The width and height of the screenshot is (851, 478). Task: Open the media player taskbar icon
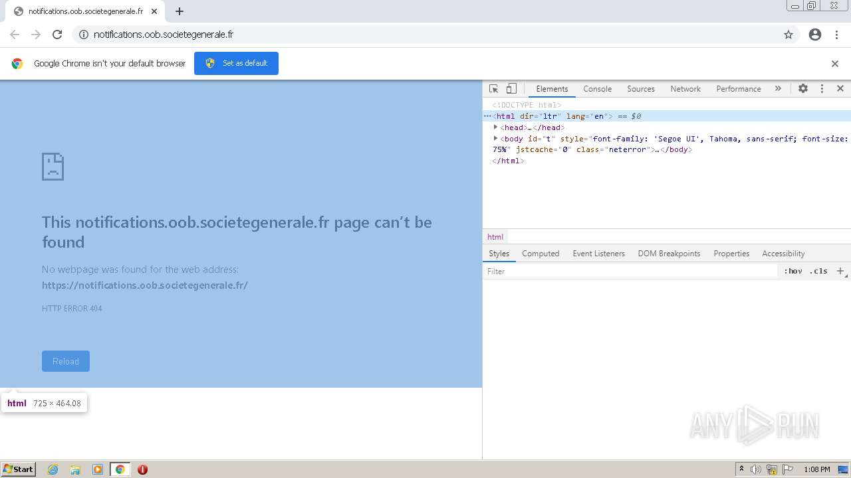98,469
